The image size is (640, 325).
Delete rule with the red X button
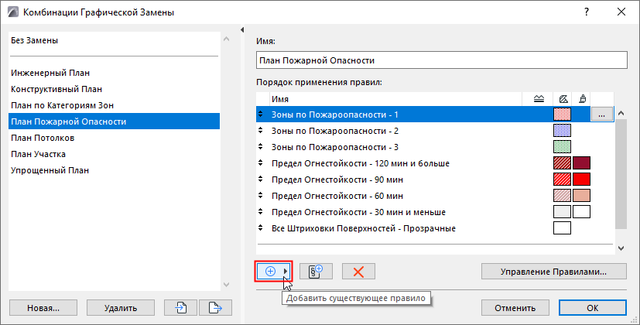358,271
